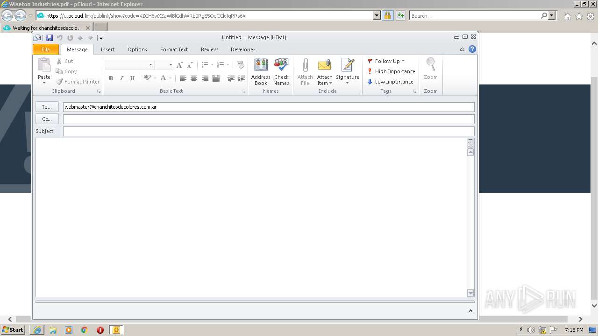Click the Increase Indent icon

[241, 78]
